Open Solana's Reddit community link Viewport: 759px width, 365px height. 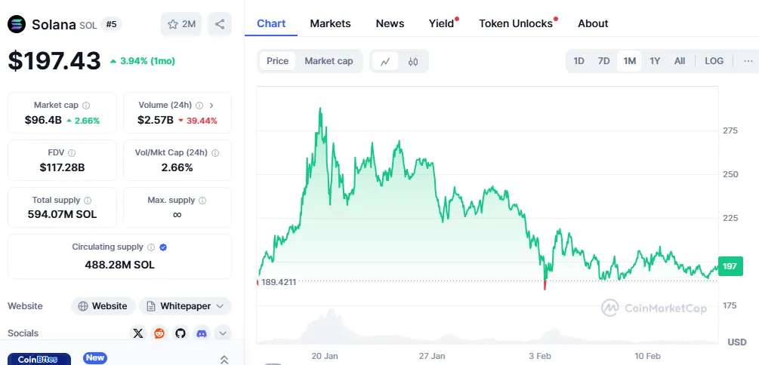tap(159, 333)
